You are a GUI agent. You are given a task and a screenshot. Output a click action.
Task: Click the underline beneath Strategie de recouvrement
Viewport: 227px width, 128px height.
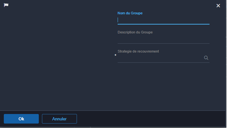pos(163,62)
